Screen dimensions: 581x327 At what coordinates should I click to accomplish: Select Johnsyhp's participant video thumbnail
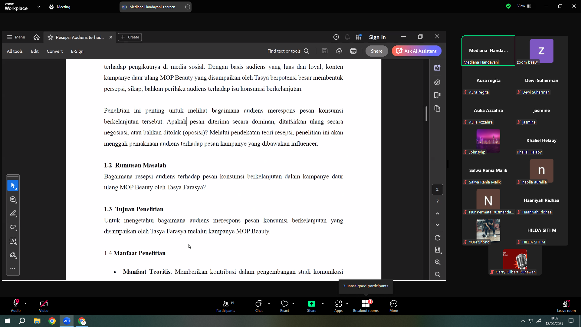pyautogui.click(x=488, y=141)
